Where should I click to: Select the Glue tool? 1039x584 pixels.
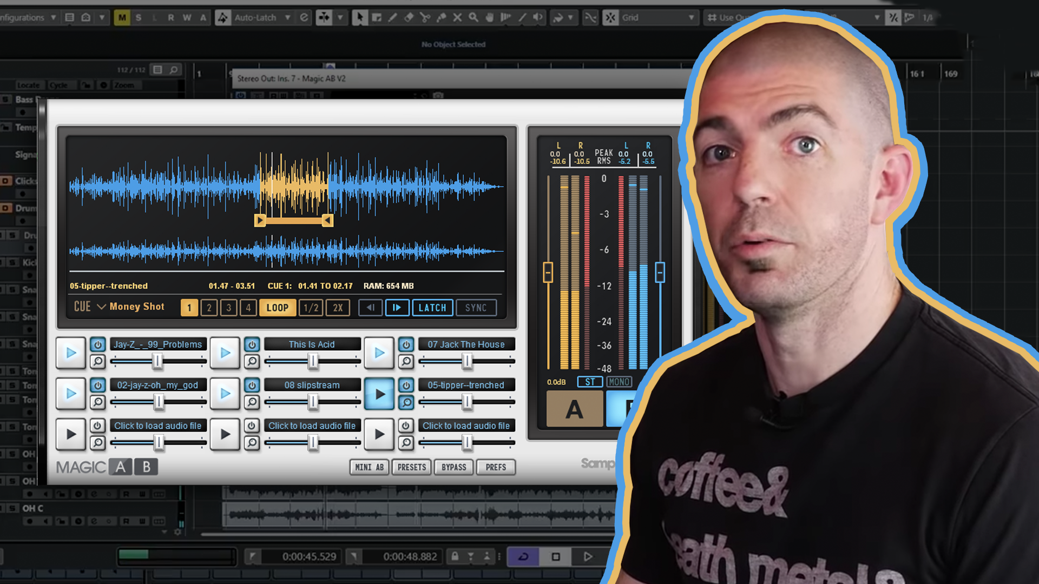[x=442, y=17]
